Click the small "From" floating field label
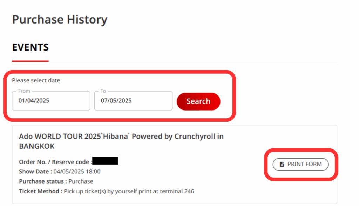 point(24,91)
